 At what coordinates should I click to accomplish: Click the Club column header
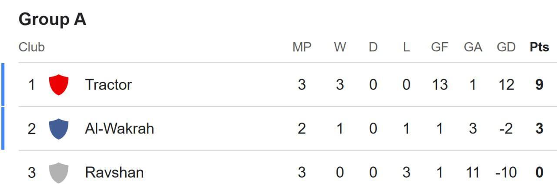(x=32, y=47)
